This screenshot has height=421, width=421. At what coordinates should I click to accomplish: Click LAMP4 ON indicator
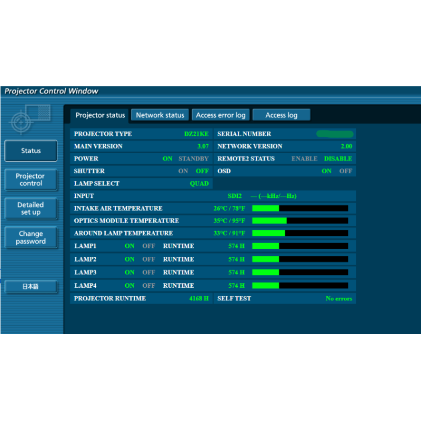[129, 286]
